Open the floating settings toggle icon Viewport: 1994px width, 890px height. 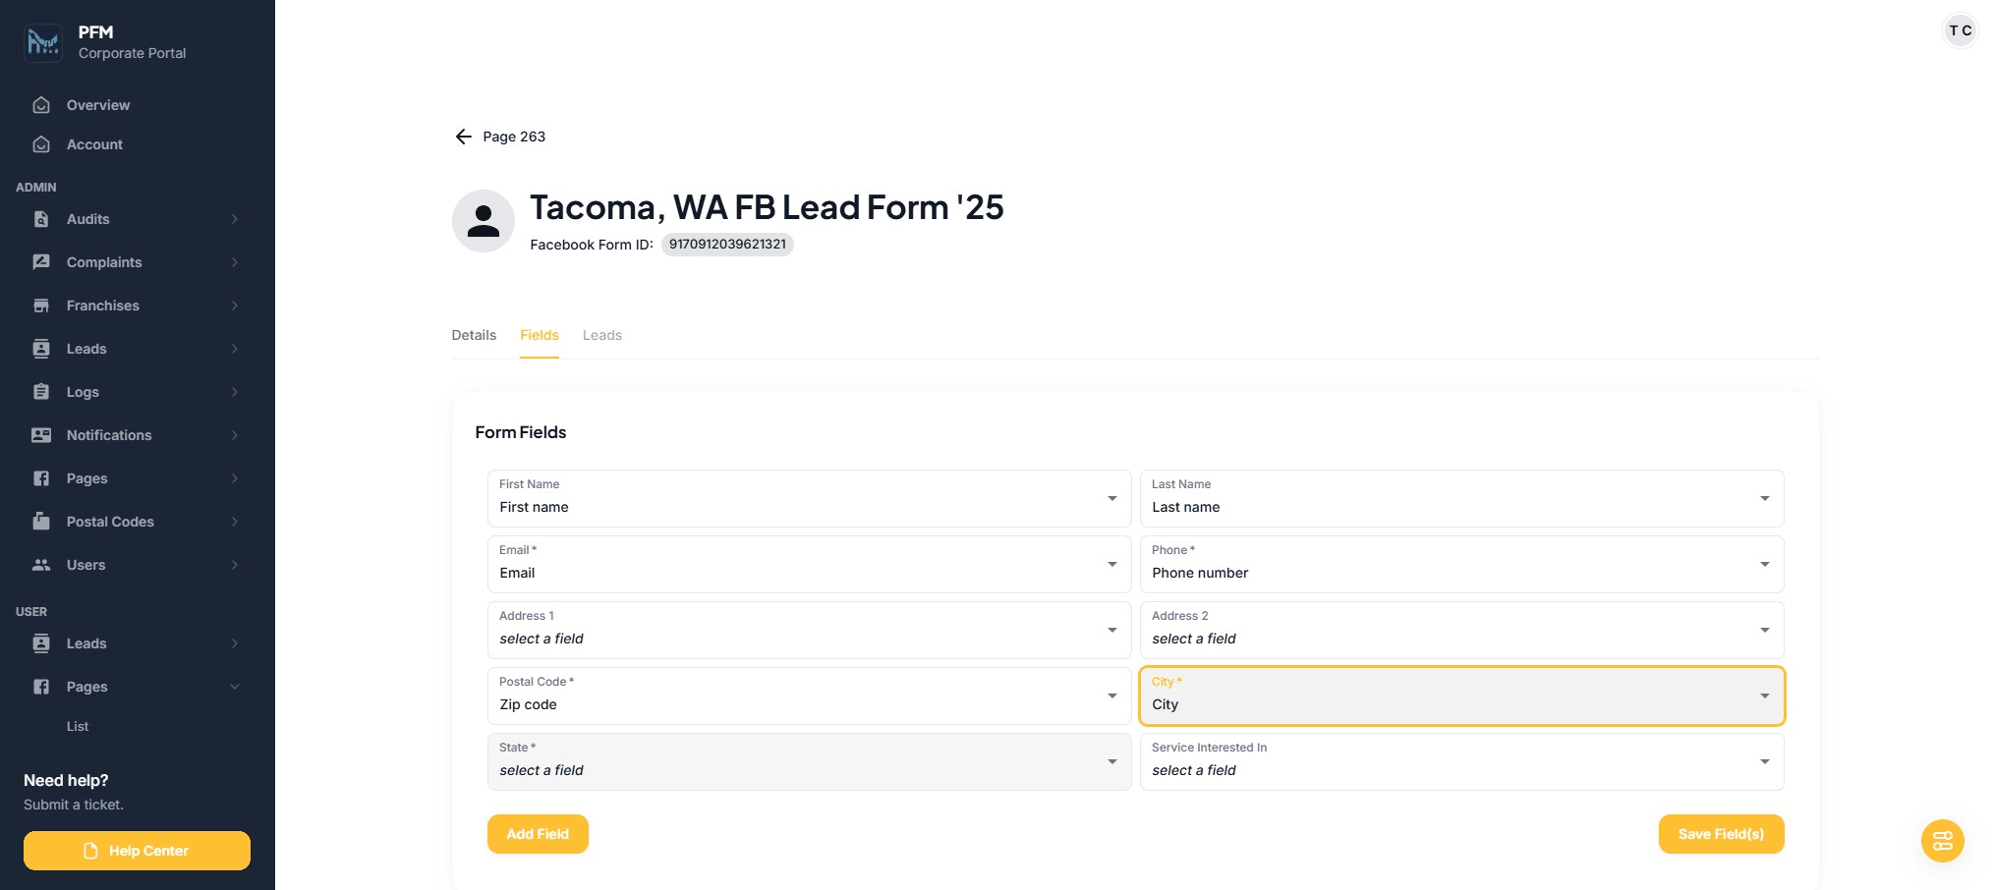click(1942, 841)
